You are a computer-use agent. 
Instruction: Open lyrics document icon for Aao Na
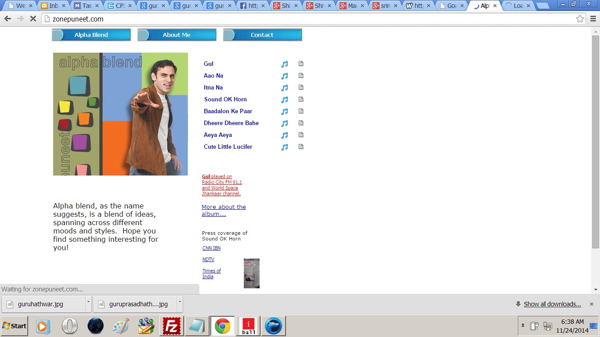point(301,75)
